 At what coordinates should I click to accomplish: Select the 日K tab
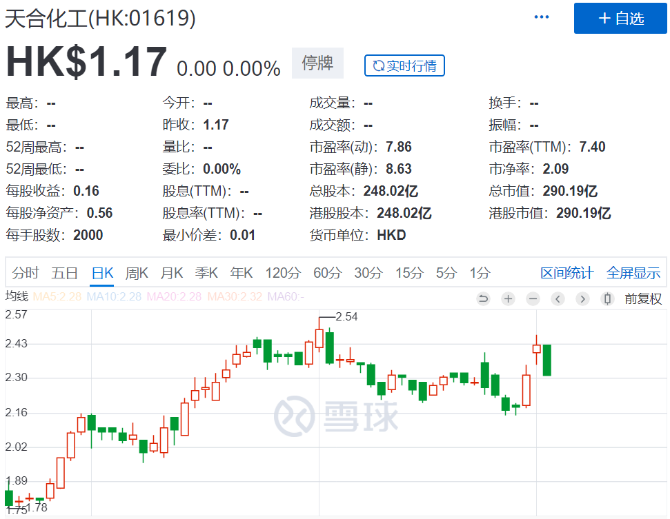coord(103,273)
